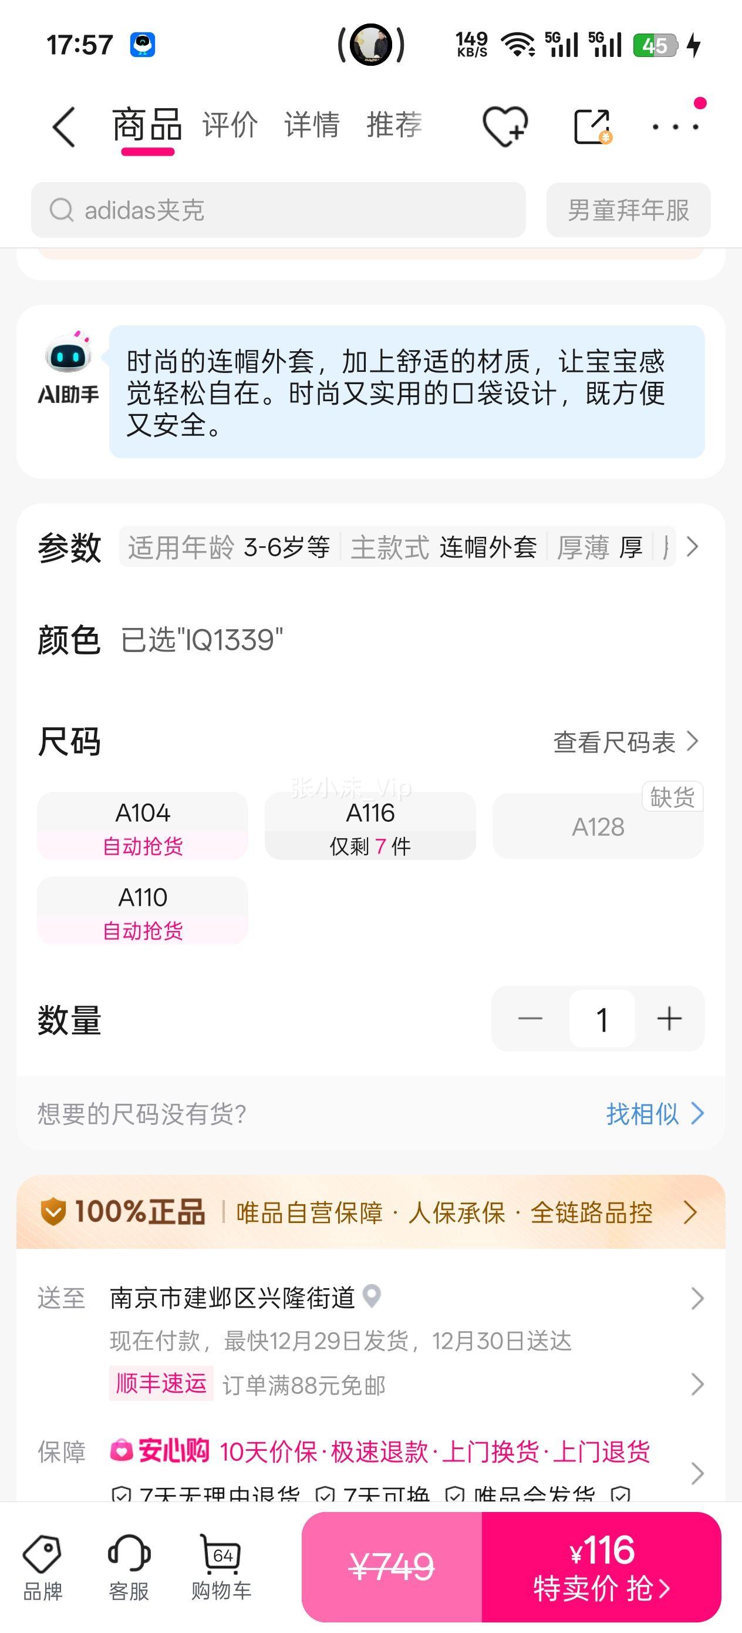The image size is (742, 1633).
Task: Tap the adidas夹克 search field
Action: click(278, 210)
